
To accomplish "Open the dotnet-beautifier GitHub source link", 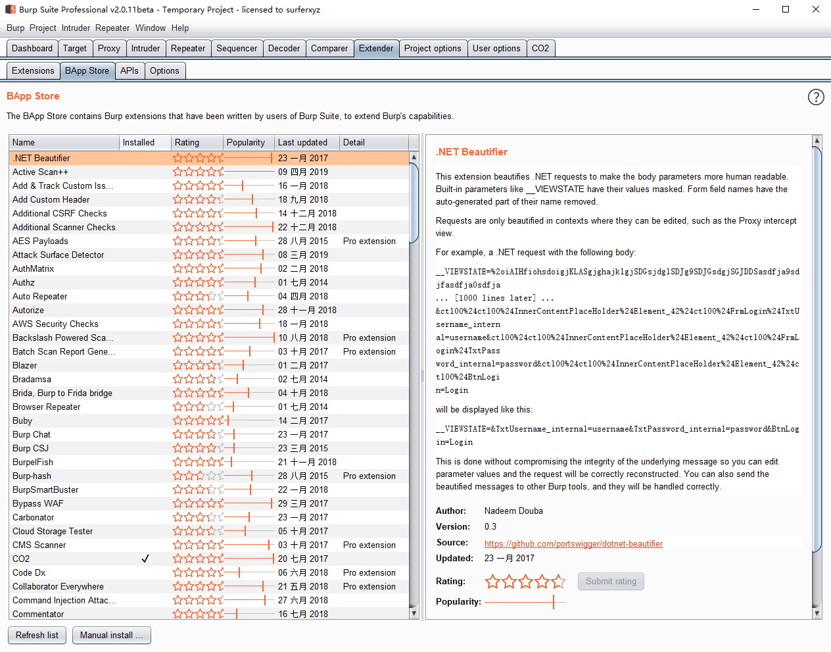I will [573, 543].
